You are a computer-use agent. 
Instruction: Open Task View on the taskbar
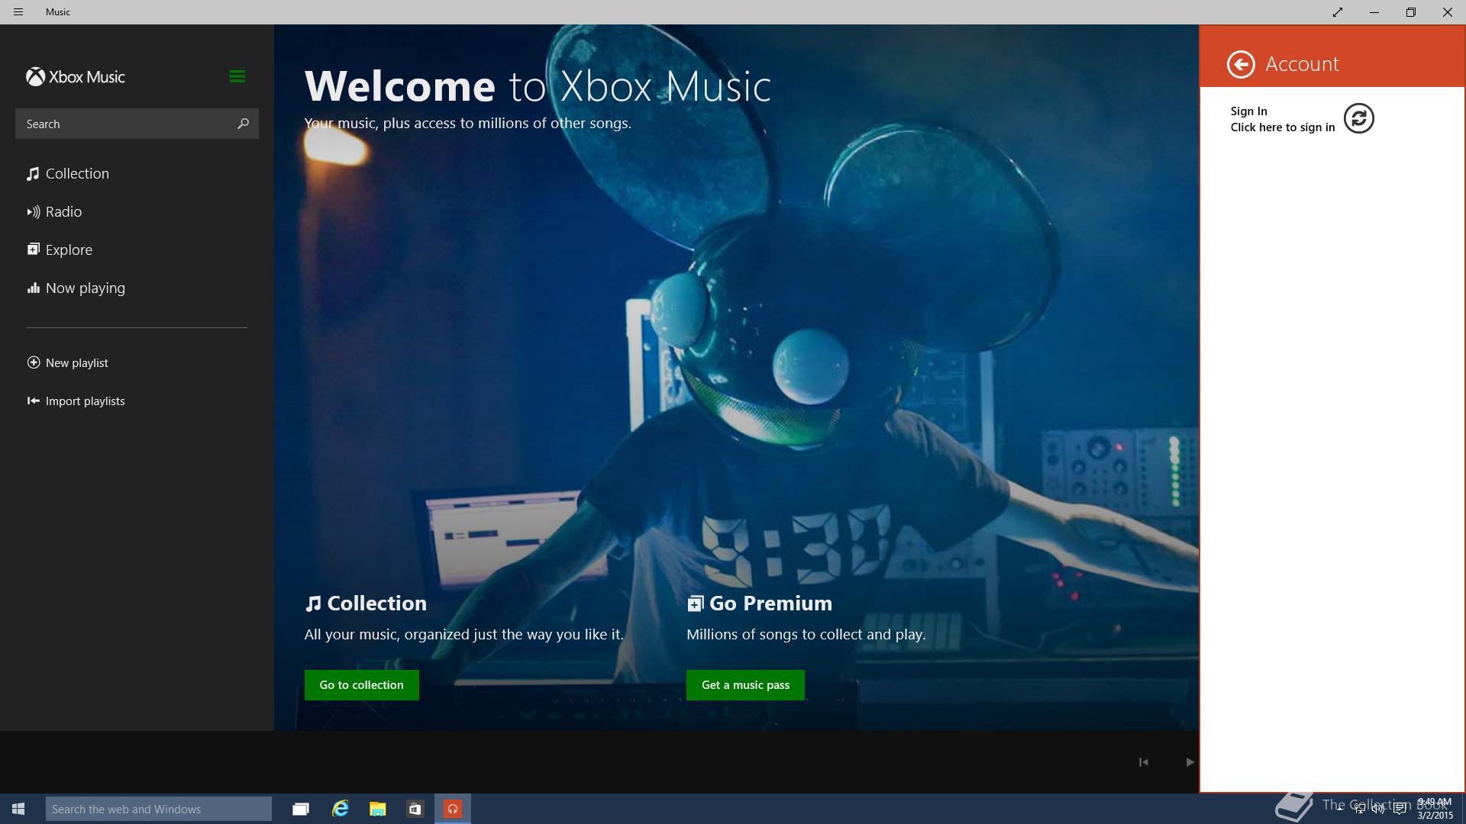[301, 809]
